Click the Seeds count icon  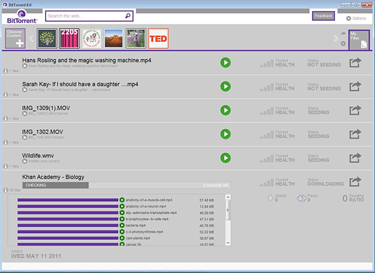coord(270,198)
